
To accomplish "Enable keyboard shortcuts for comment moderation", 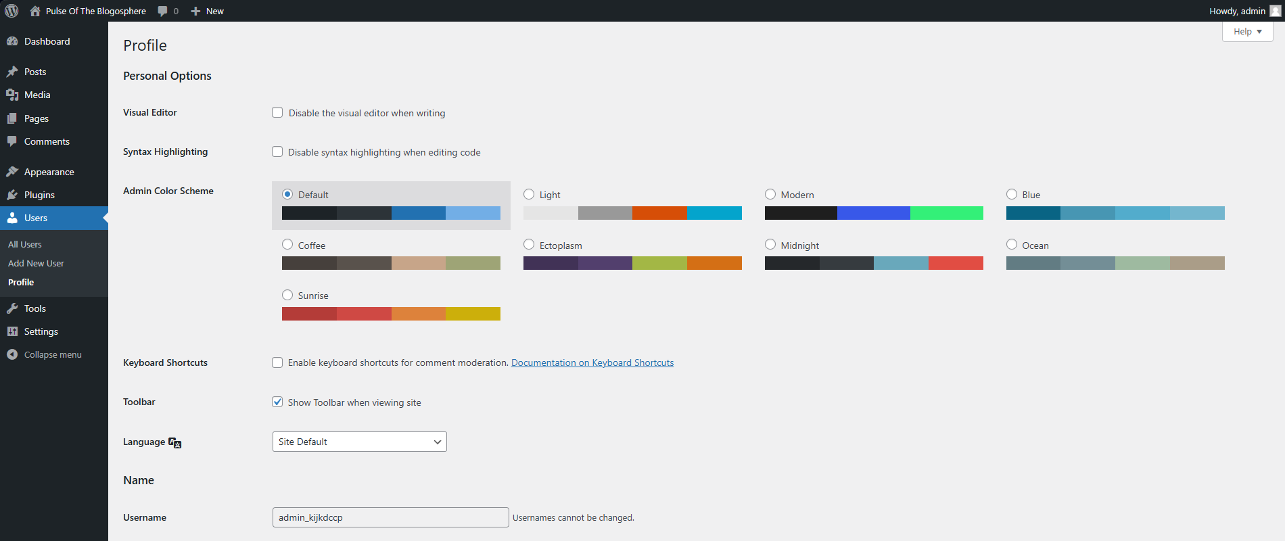I will [277, 362].
